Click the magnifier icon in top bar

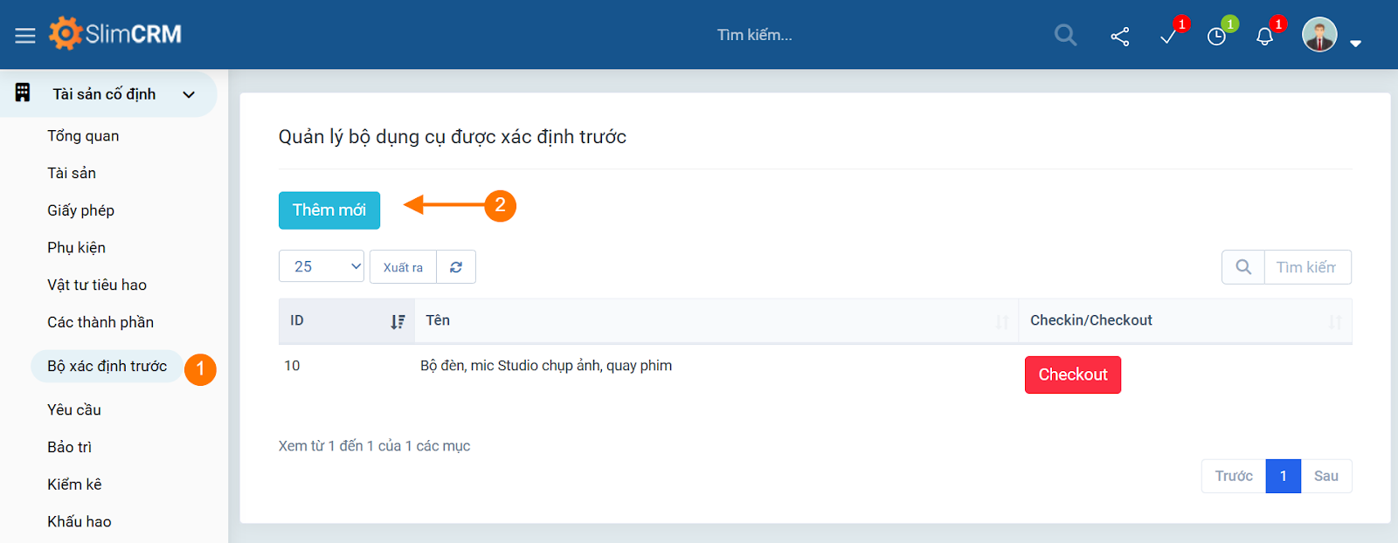(x=1065, y=35)
